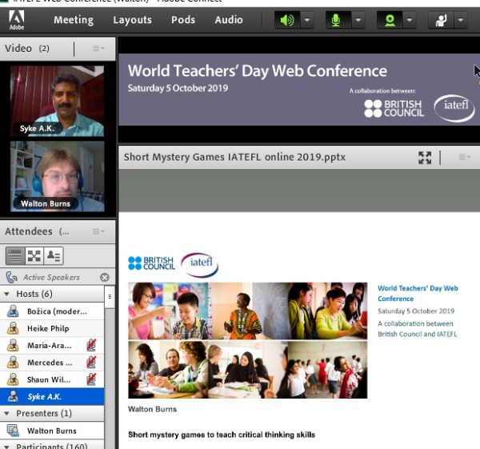Switch to attendee list view
Image resolution: width=480 pixels, height=449 pixels.
pos(15,256)
